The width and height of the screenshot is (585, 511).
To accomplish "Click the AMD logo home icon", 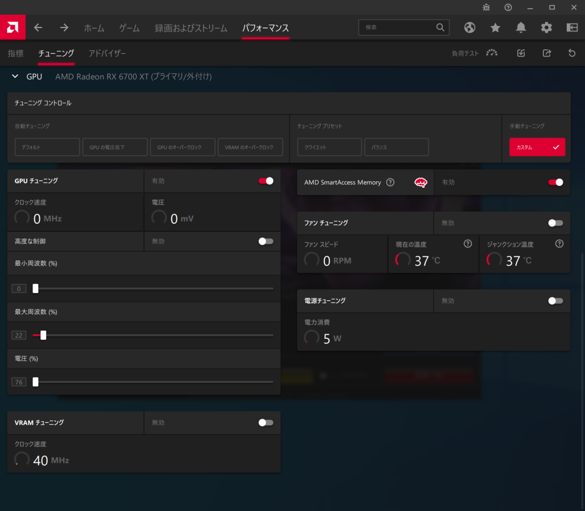I will tap(13, 27).
